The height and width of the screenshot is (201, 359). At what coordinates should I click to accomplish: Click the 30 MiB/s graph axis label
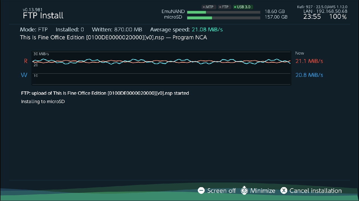(x=41, y=54)
